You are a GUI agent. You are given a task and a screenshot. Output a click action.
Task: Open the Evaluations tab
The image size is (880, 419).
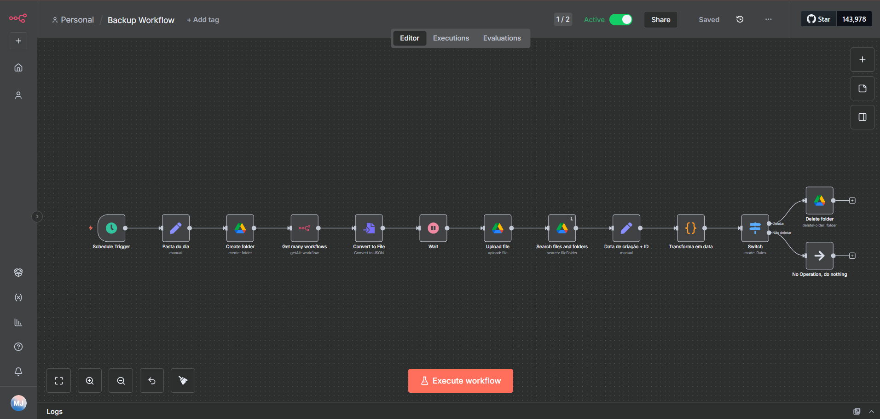tap(502, 38)
